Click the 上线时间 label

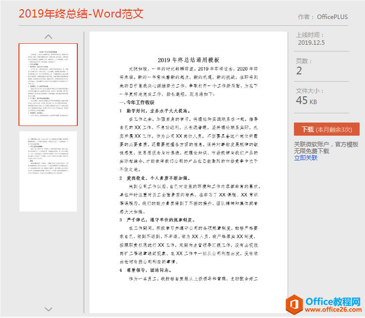tap(310, 35)
